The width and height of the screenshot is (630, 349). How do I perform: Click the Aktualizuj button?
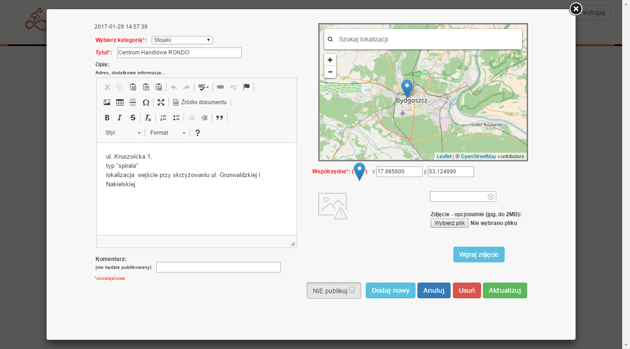(x=505, y=290)
